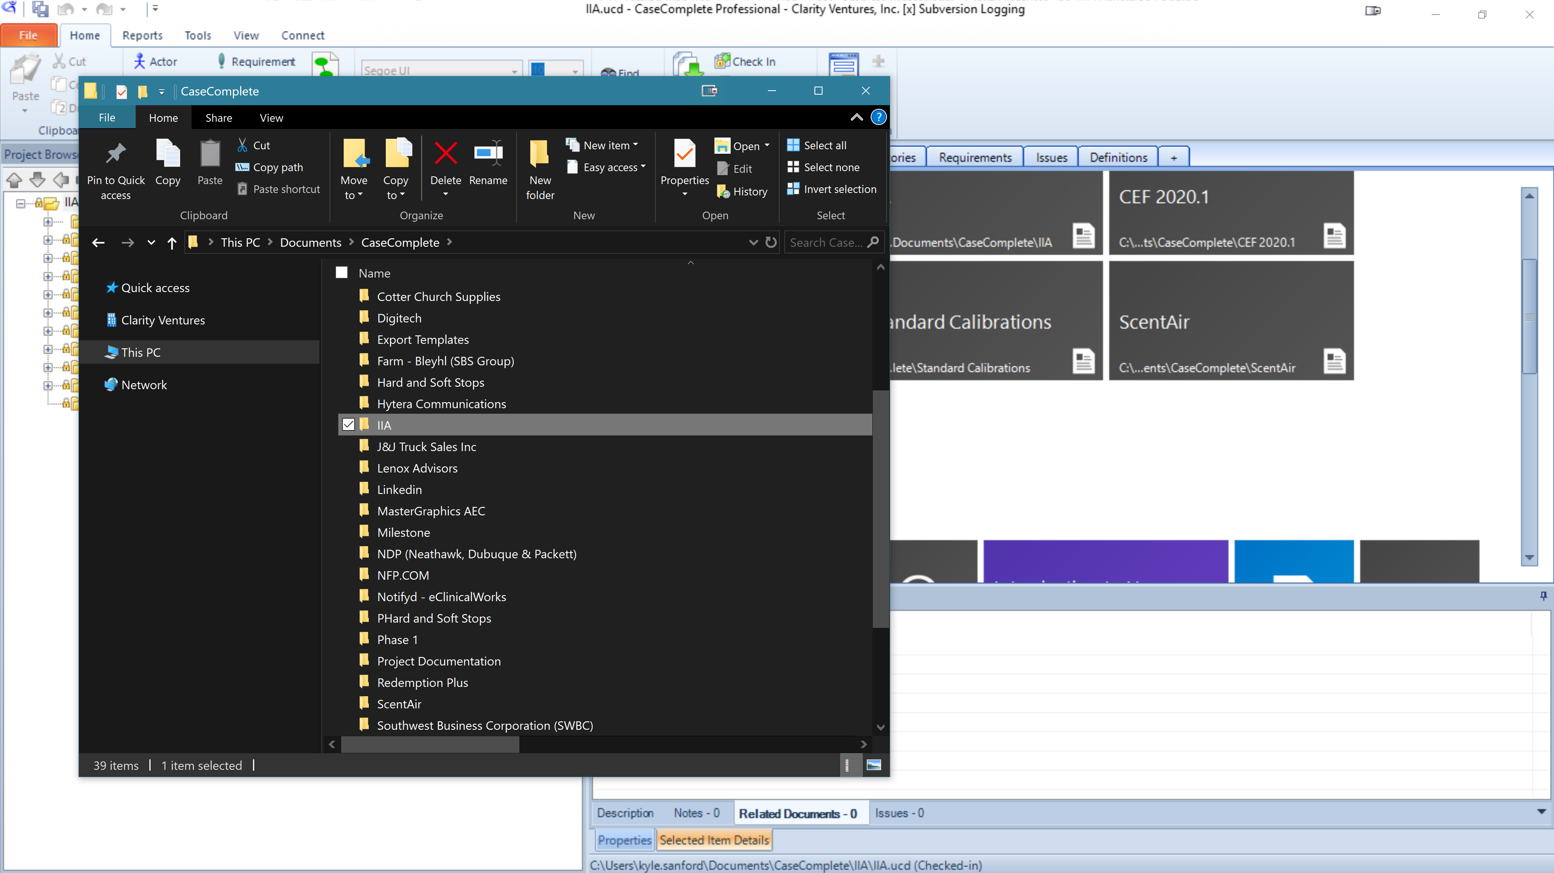Click Pin to Quick access icon

click(115, 154)
